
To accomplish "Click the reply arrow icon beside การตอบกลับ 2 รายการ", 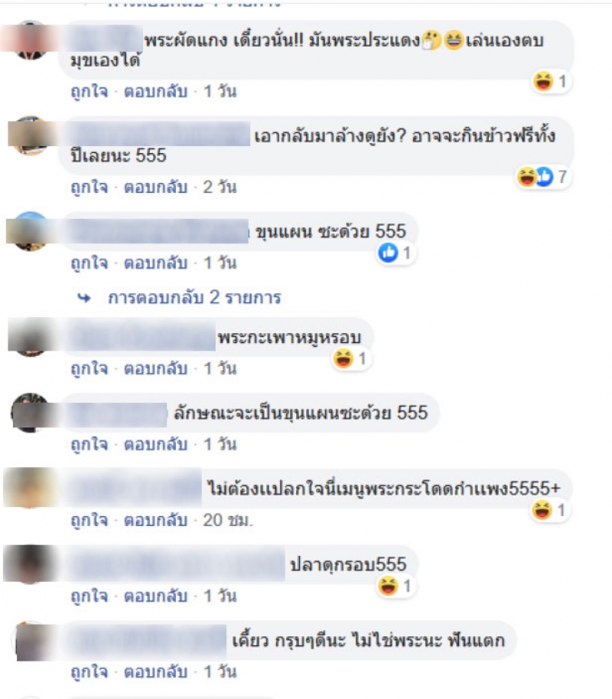I will click(x=83, y=298).
